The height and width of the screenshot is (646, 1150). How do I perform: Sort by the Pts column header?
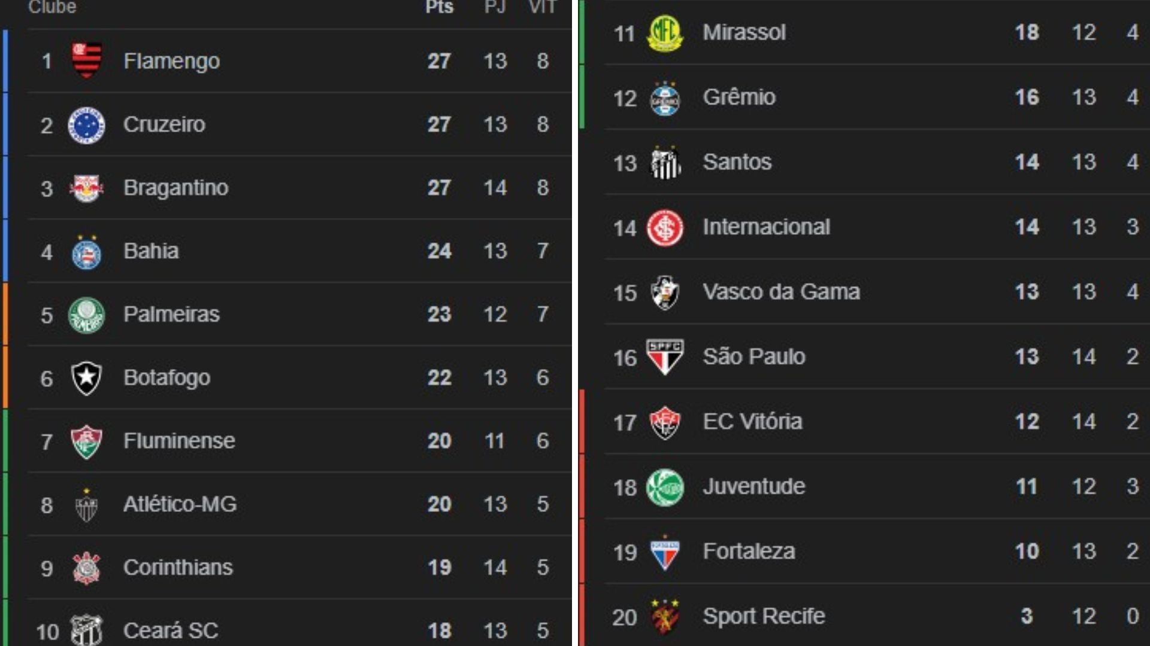(439, 7)
